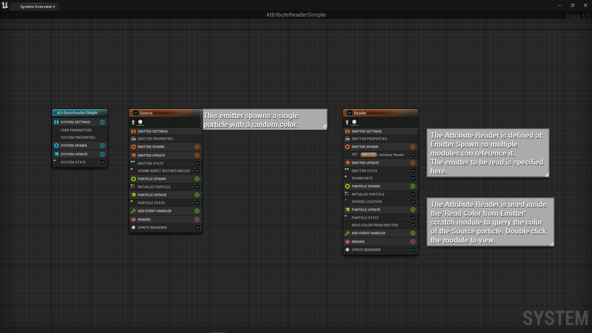Click the isolate emitter icon in the Reader header
This screenshot has width=592, height=333.
pos(347,122)
